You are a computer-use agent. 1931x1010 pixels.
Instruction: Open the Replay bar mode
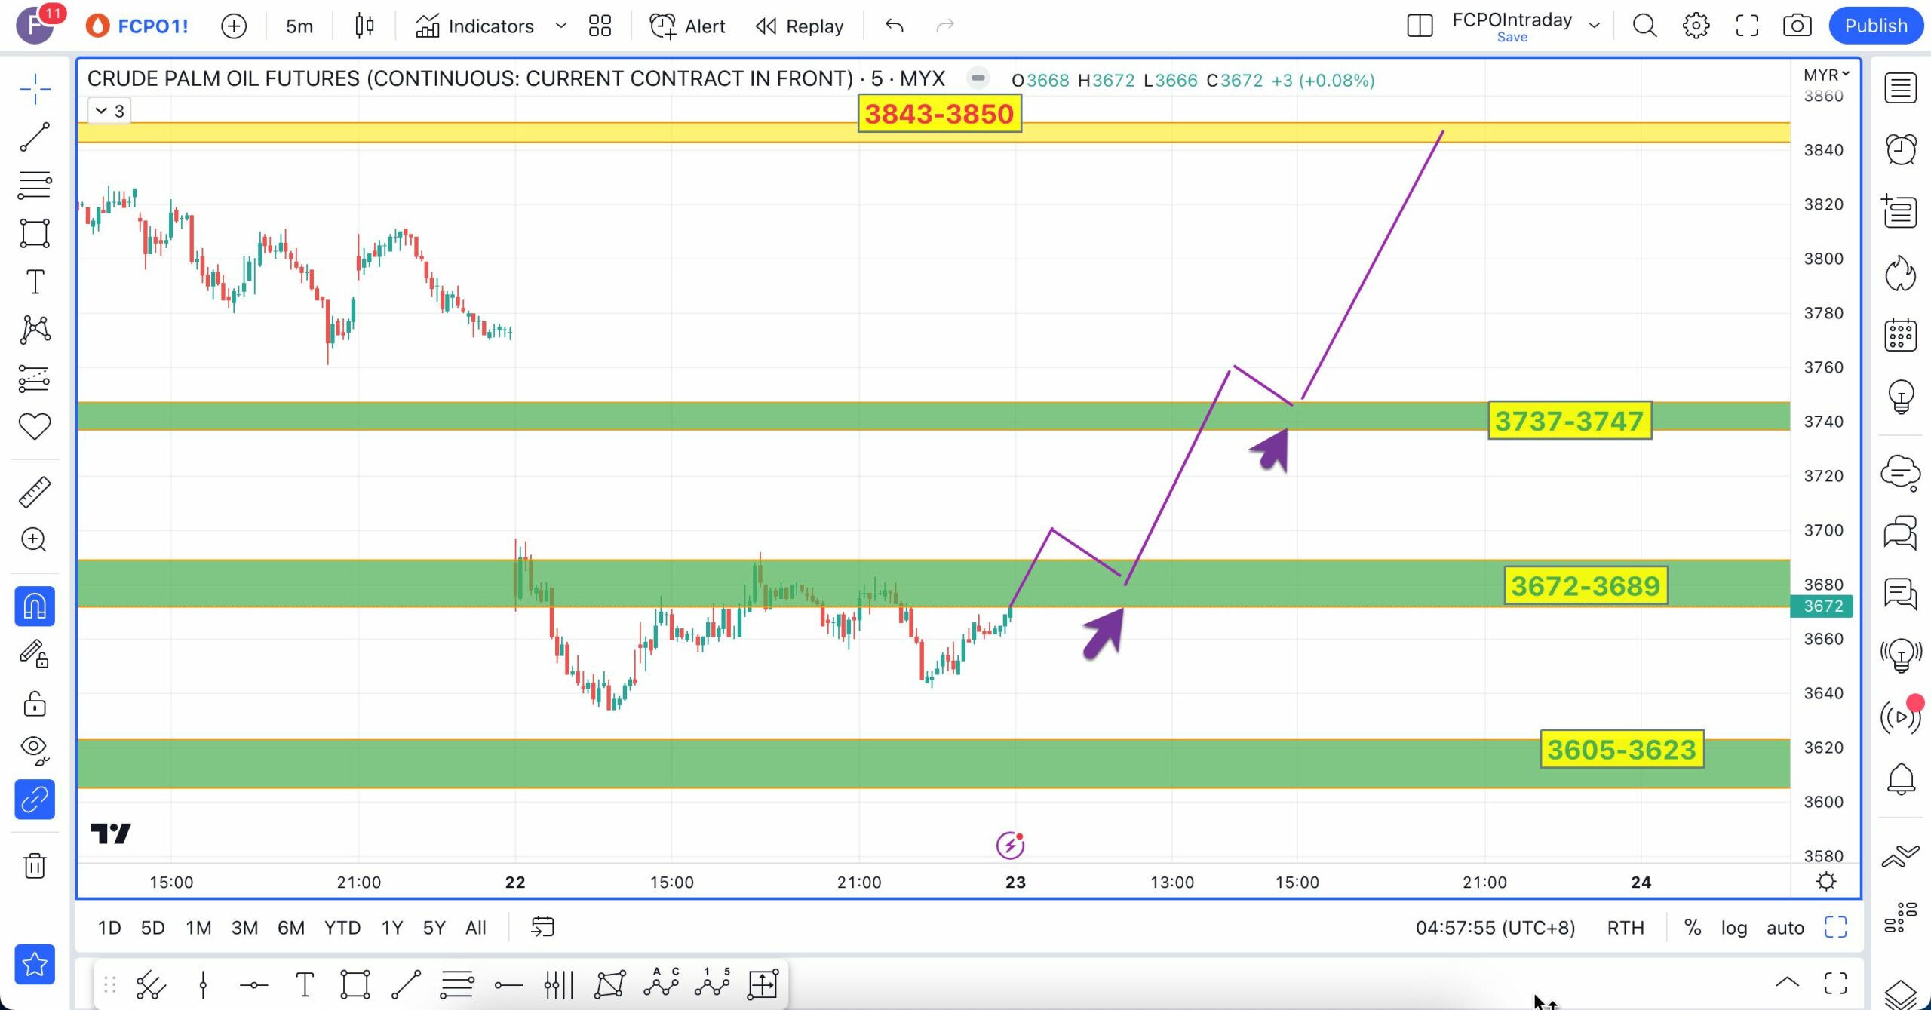point(800,26)
